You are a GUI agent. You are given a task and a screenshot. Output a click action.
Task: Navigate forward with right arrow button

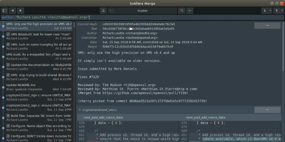pyautogui.click(x=20, y=11)
